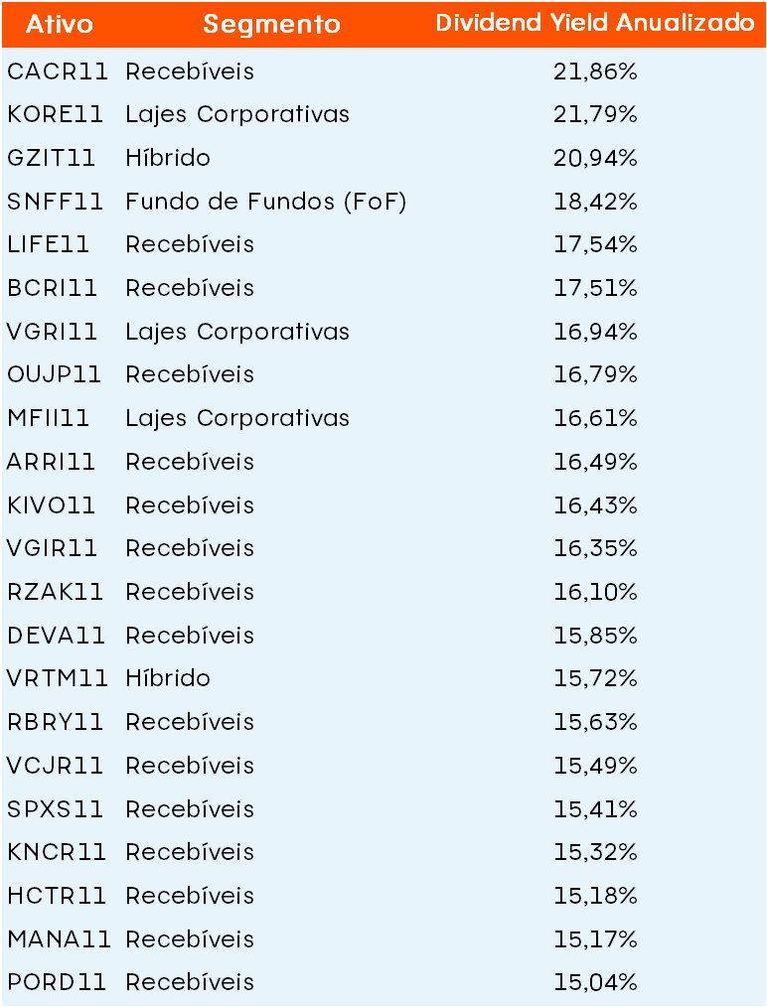
Task: Select the CACR11 ticker cell
Action: (x=58, y=72)
